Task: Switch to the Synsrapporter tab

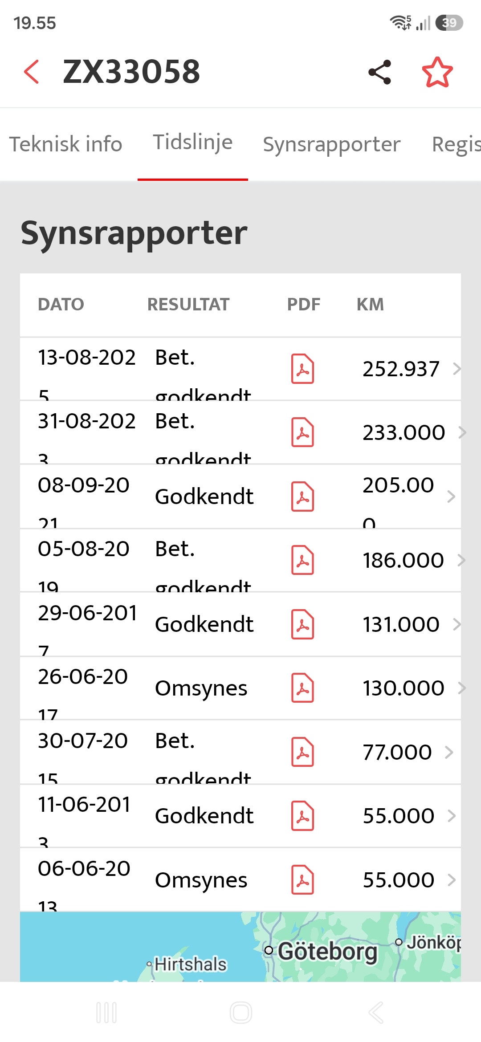Action: (x=331, y=144)
